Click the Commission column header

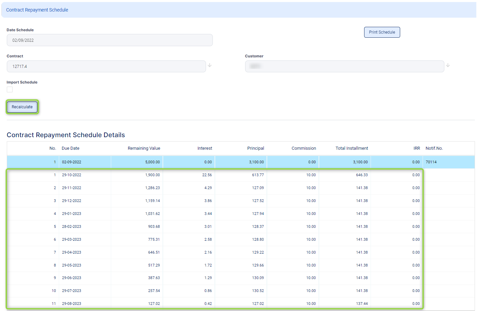tap(304, 148)
